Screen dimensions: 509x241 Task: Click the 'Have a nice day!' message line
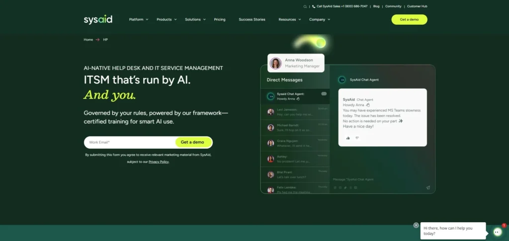(358, 126)
